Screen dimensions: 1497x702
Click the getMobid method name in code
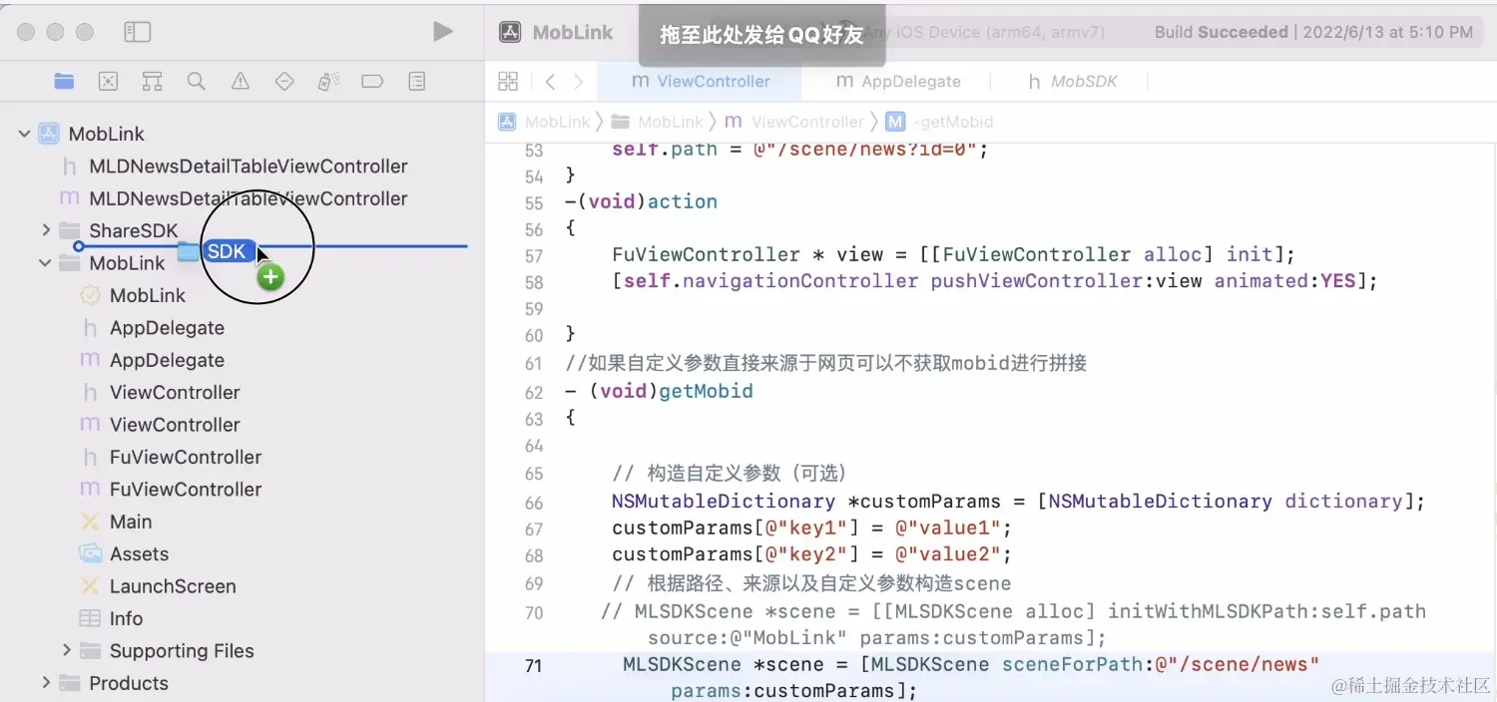point(706,391)
